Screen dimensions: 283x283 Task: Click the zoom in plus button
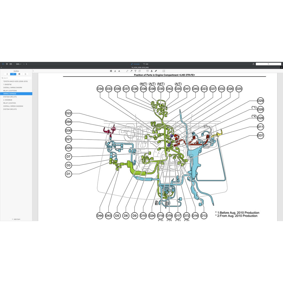(27, 64)
